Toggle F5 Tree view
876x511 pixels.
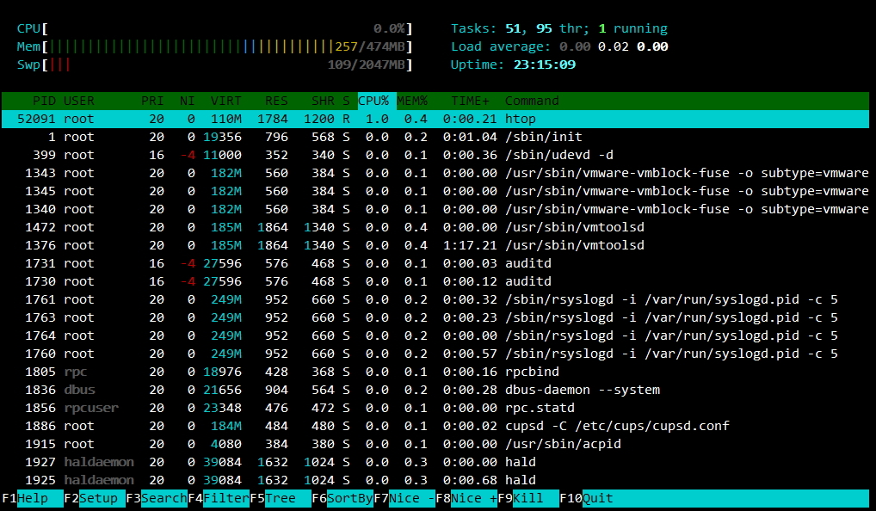(281, 499)
